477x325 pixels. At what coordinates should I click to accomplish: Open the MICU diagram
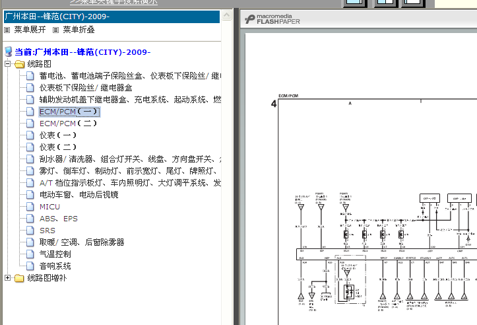pos(49,207)
